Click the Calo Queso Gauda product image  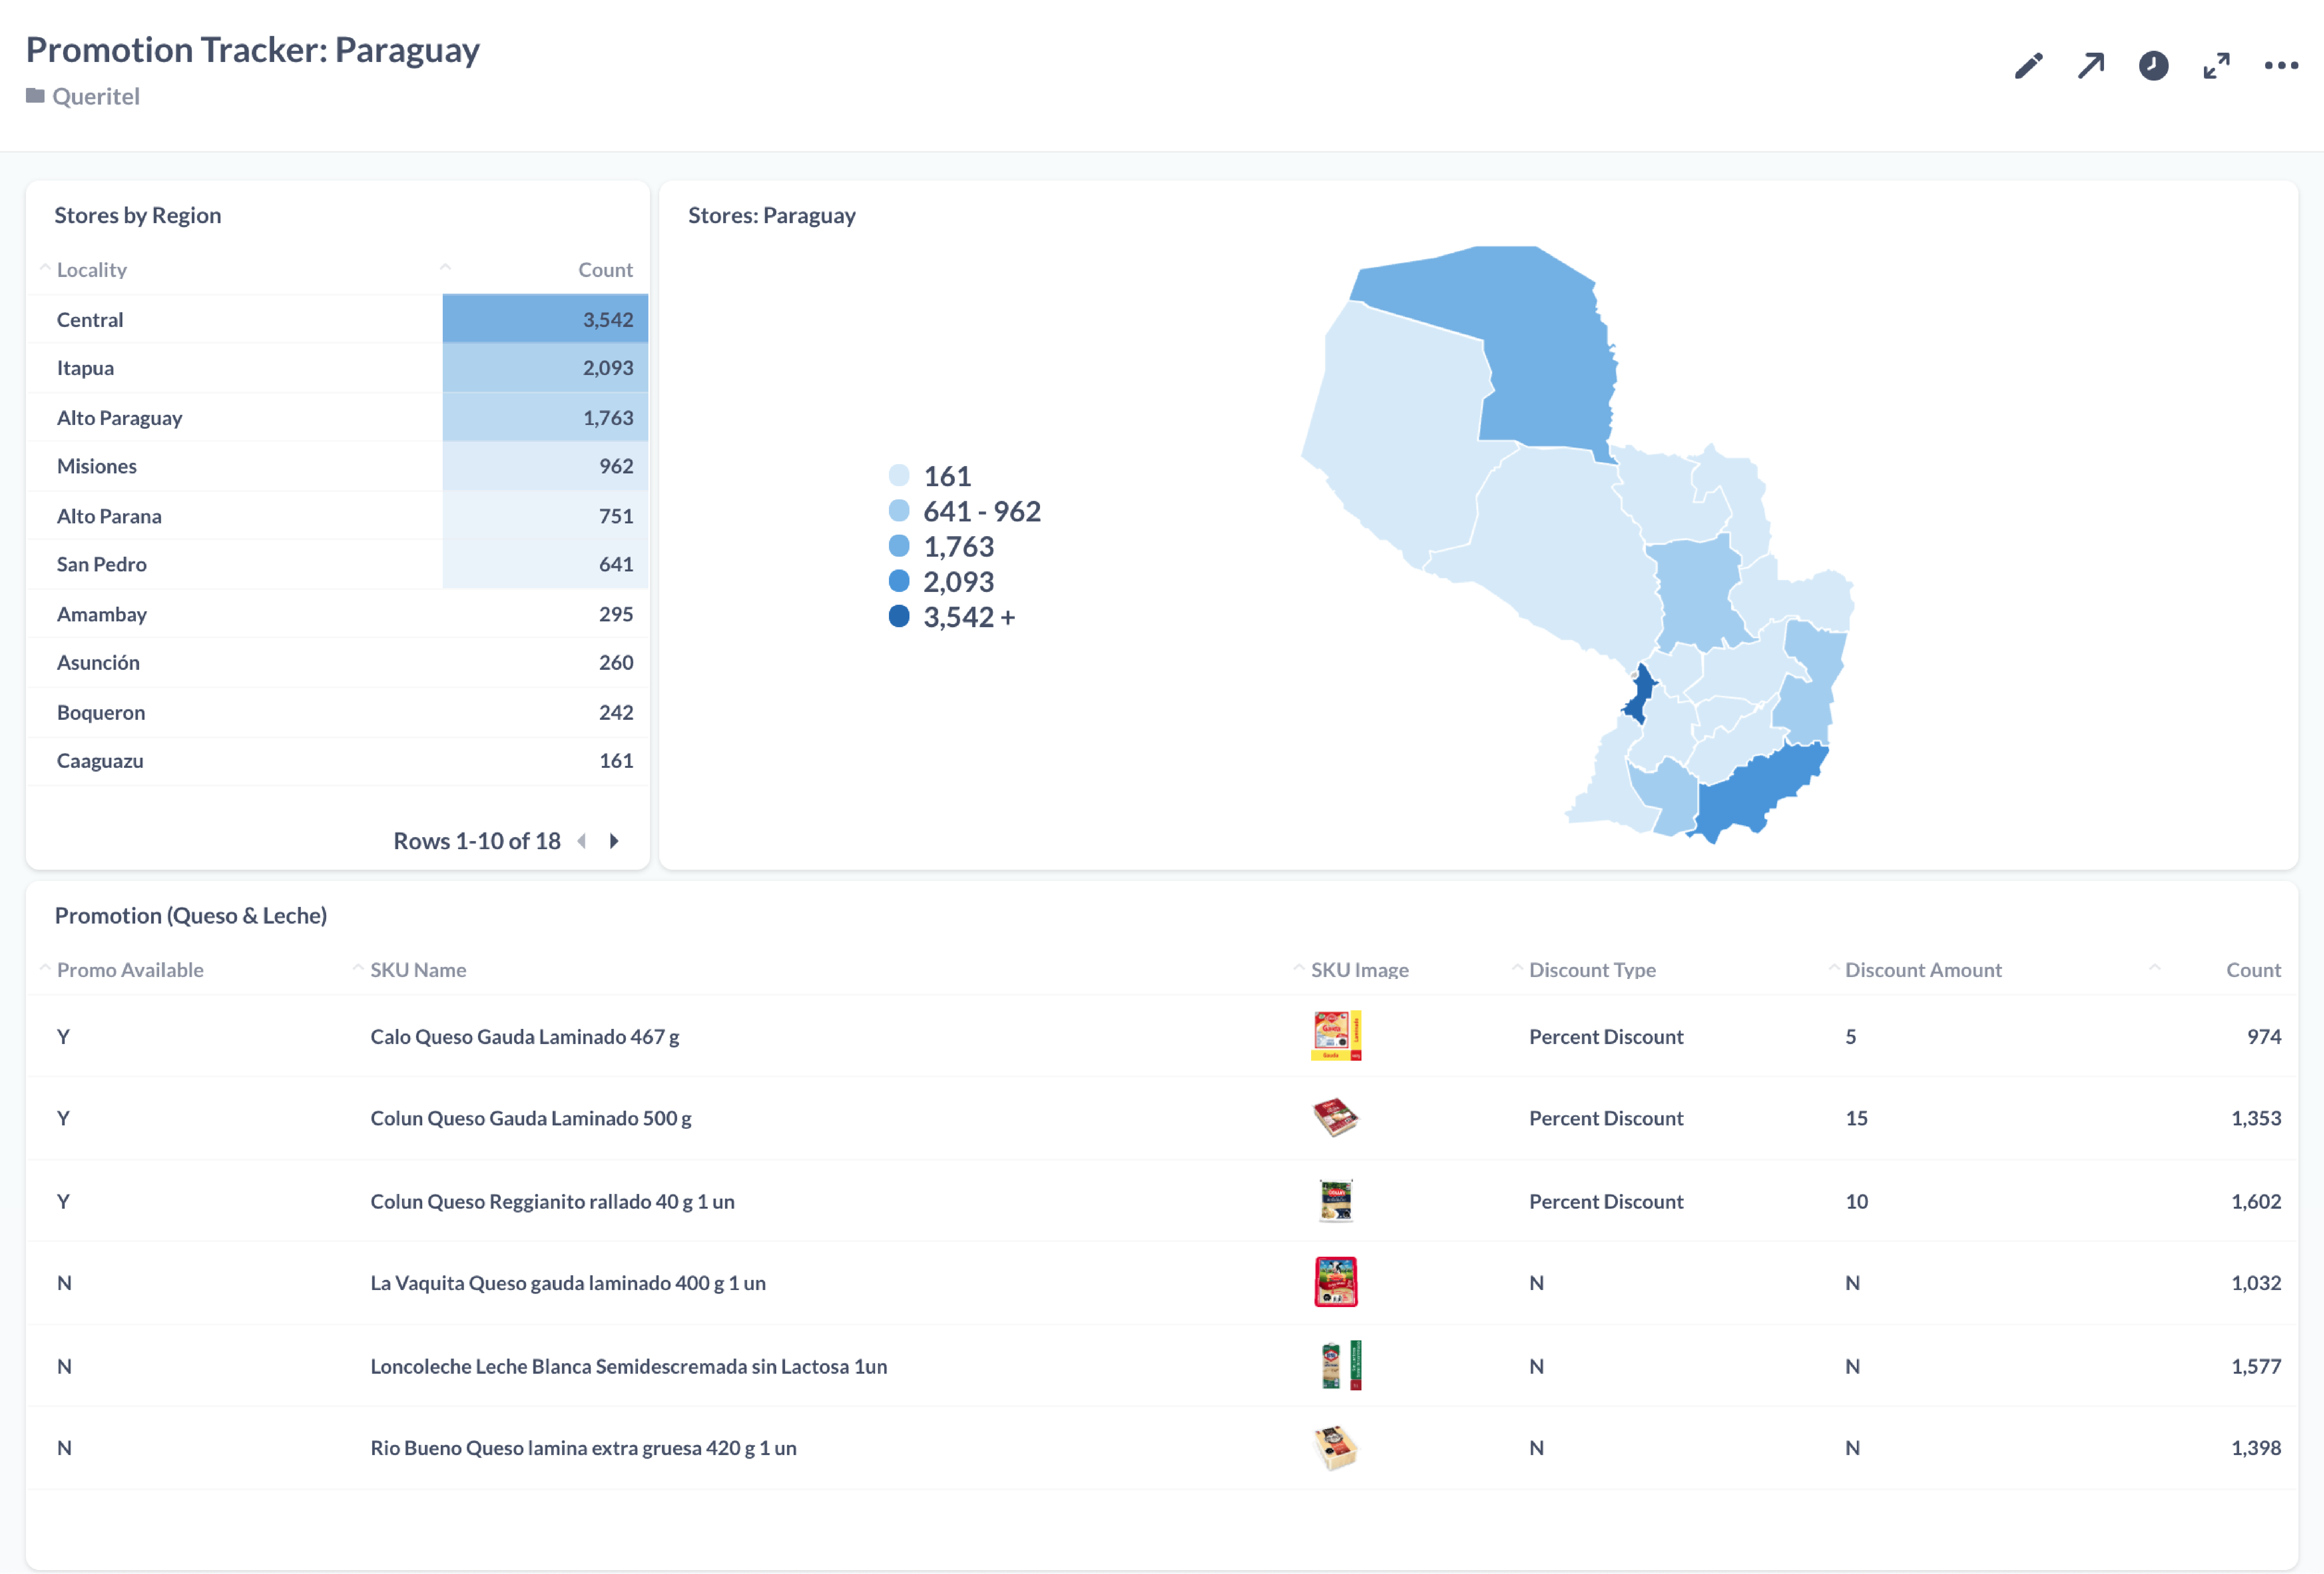click(x=1335, y=1036)
